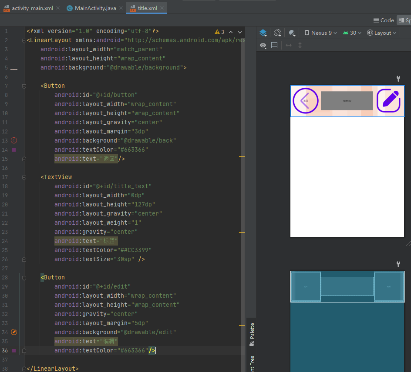Viewport: 411px width, 372px height.
Task: Select the back button in design preview
Action: (x=305, y=101)
